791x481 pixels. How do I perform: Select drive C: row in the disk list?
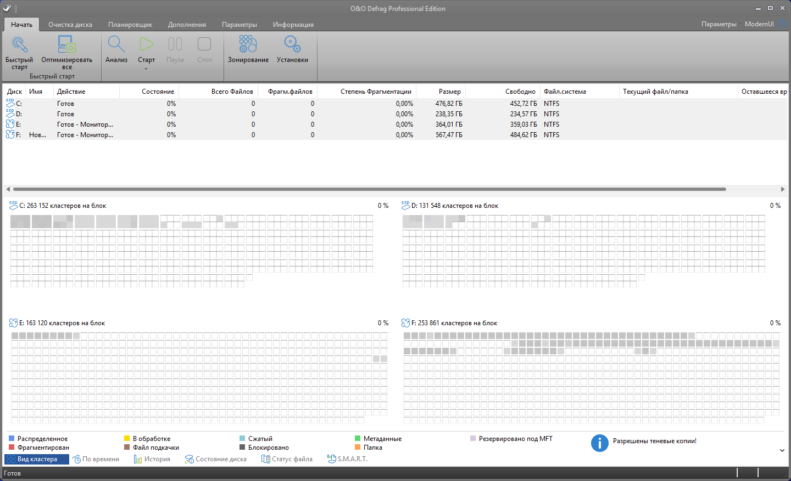pyautogui.click(x=65, y=104)
